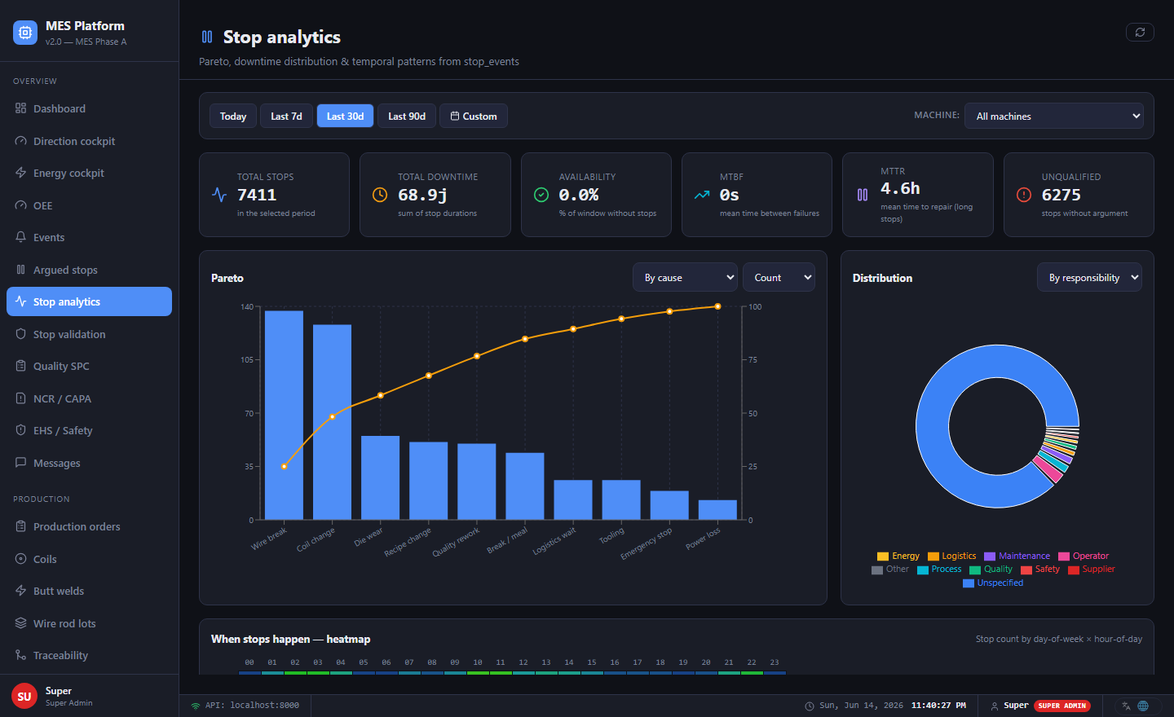Click the refresh icon at top right
This screenshot has width=1174, height=717.
1140,32
